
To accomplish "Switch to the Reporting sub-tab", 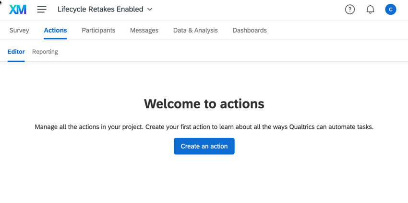I will (x=45, y=52).
